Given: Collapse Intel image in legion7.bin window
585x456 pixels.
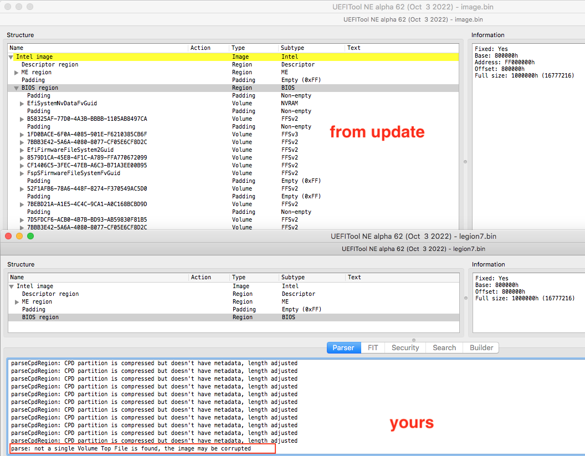Looking at the screenshot, I should click(11, 286).
